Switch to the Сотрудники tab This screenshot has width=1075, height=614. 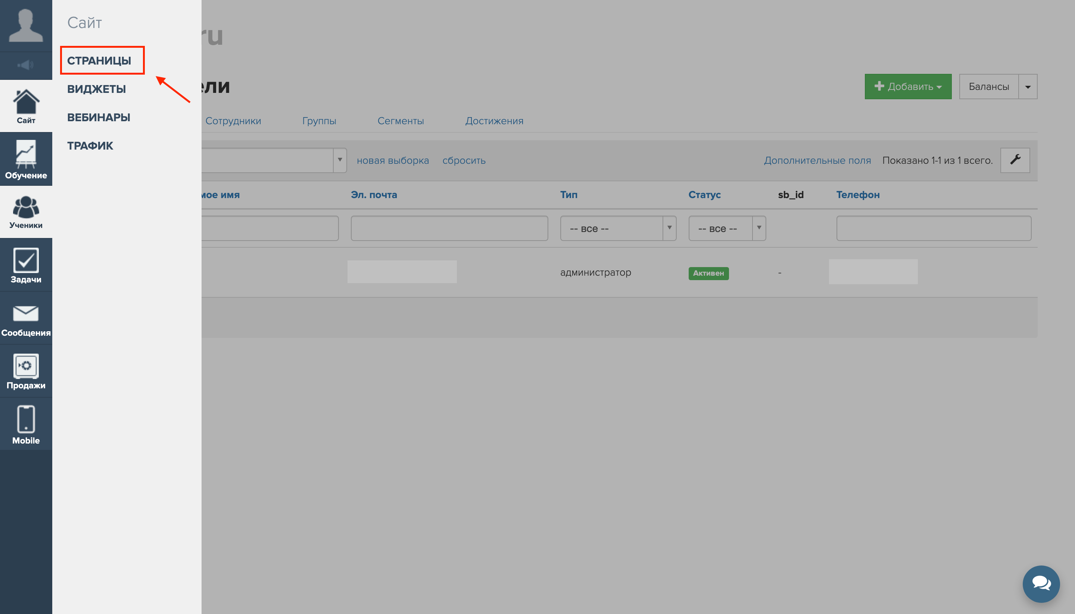[233, 121]
